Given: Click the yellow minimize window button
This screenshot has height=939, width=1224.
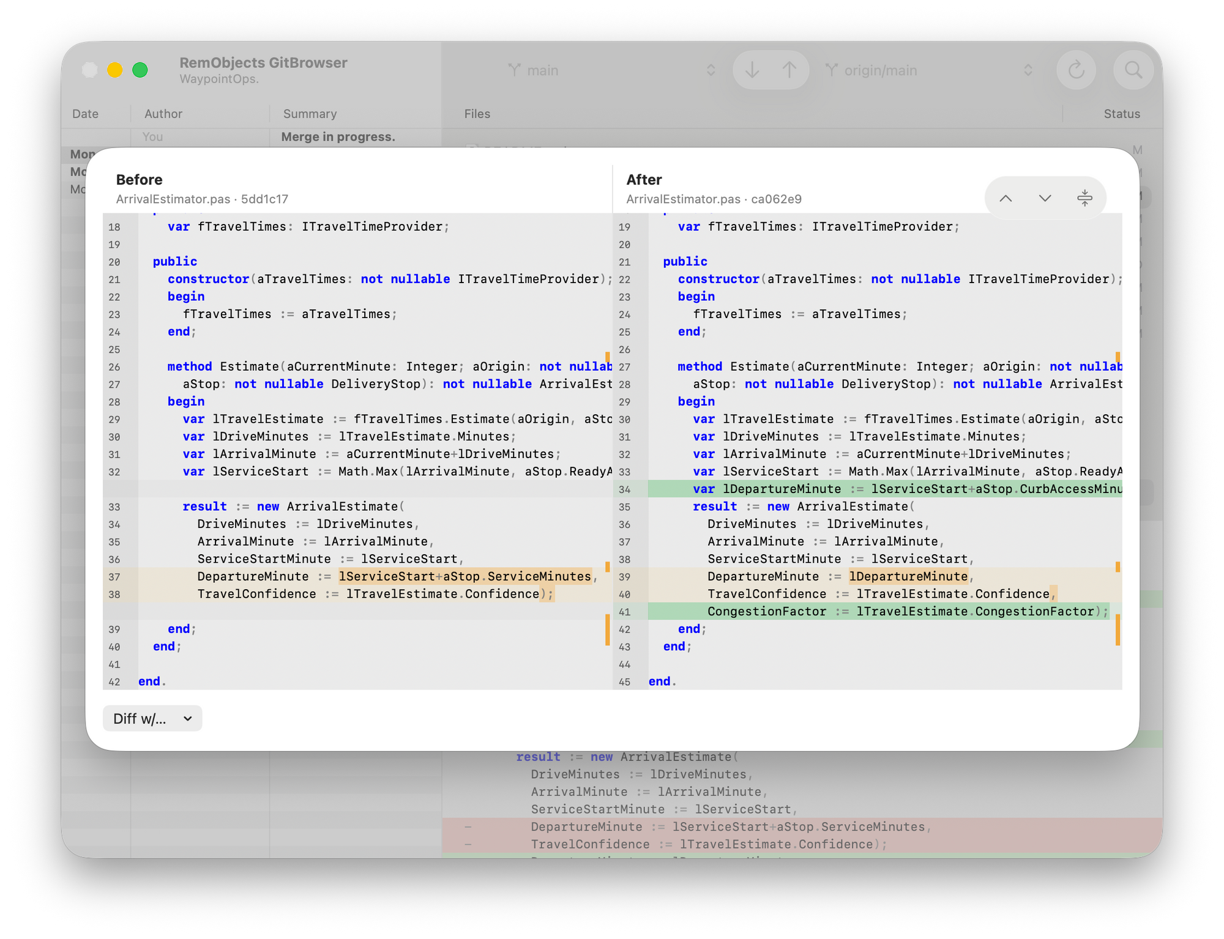Looking at the screenshot, I should (x=114, y=70).
